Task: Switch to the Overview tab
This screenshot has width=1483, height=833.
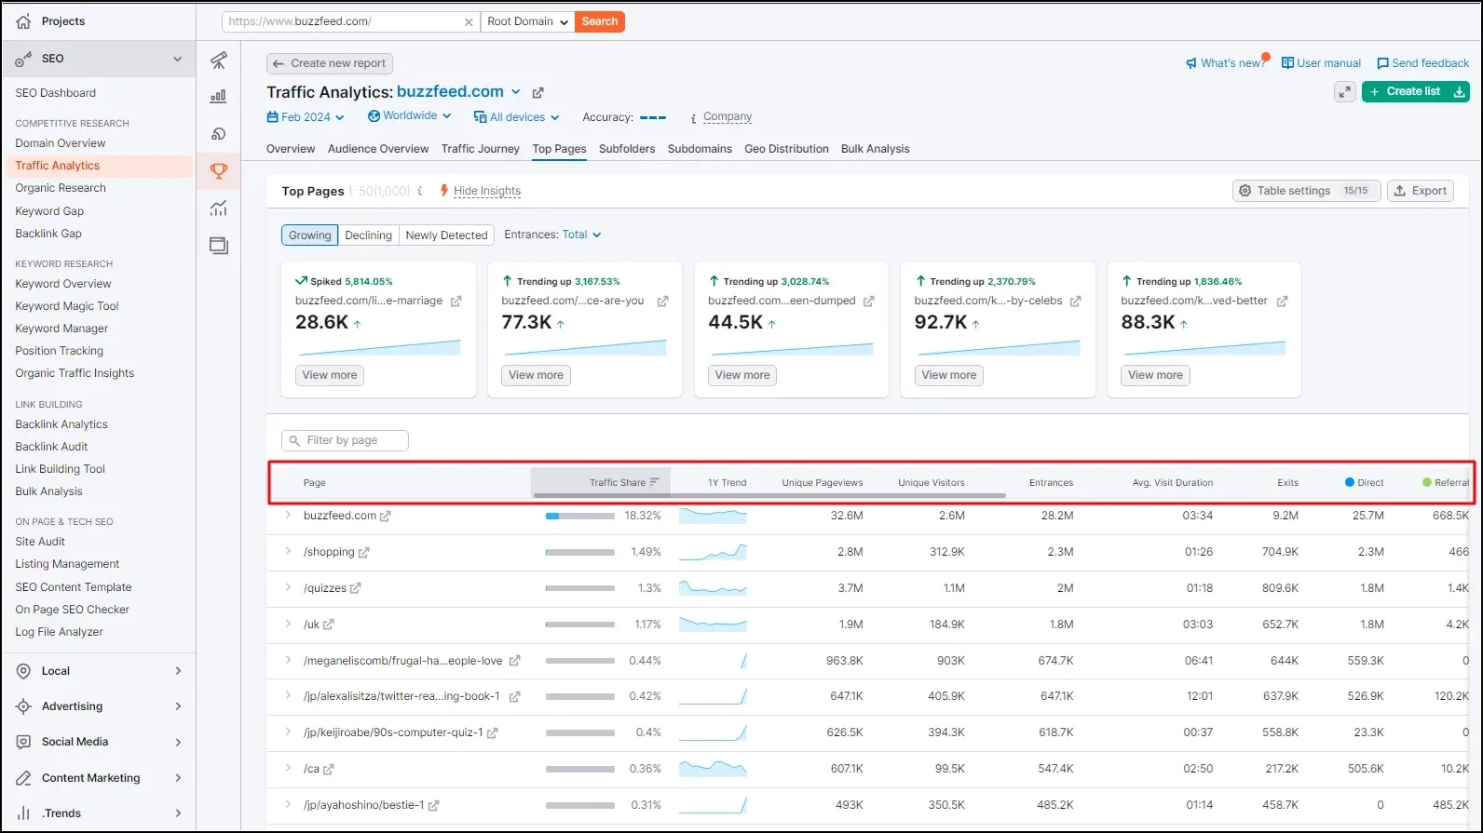Action: (x=291, y=149)
